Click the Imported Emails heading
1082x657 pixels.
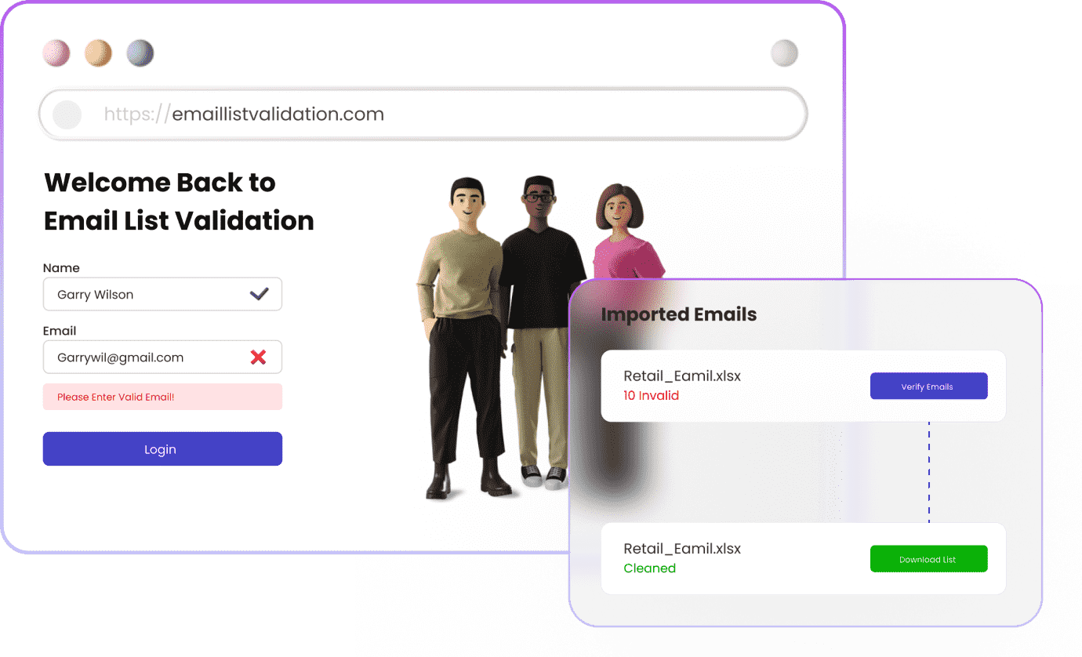click(x=679, y=314)
